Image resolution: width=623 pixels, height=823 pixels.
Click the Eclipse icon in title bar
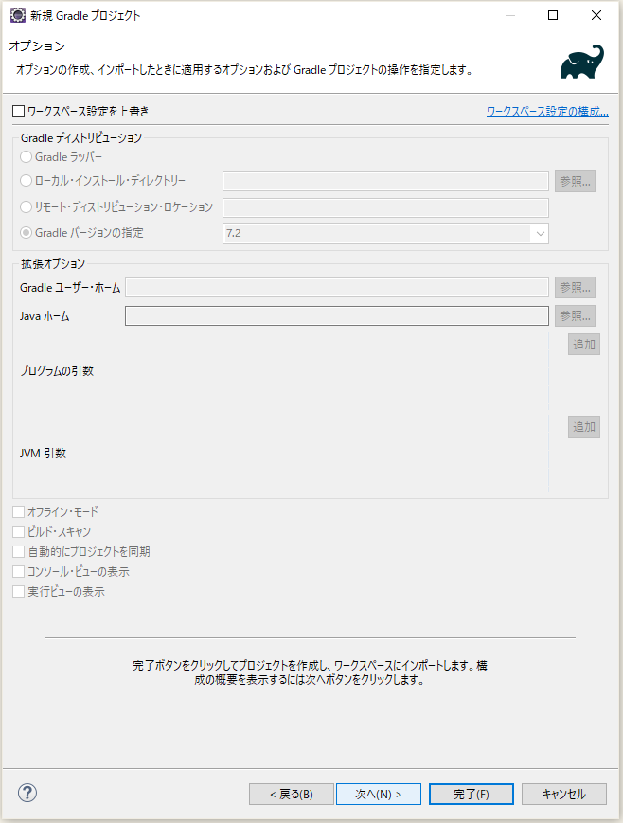(x=17, y=15)
